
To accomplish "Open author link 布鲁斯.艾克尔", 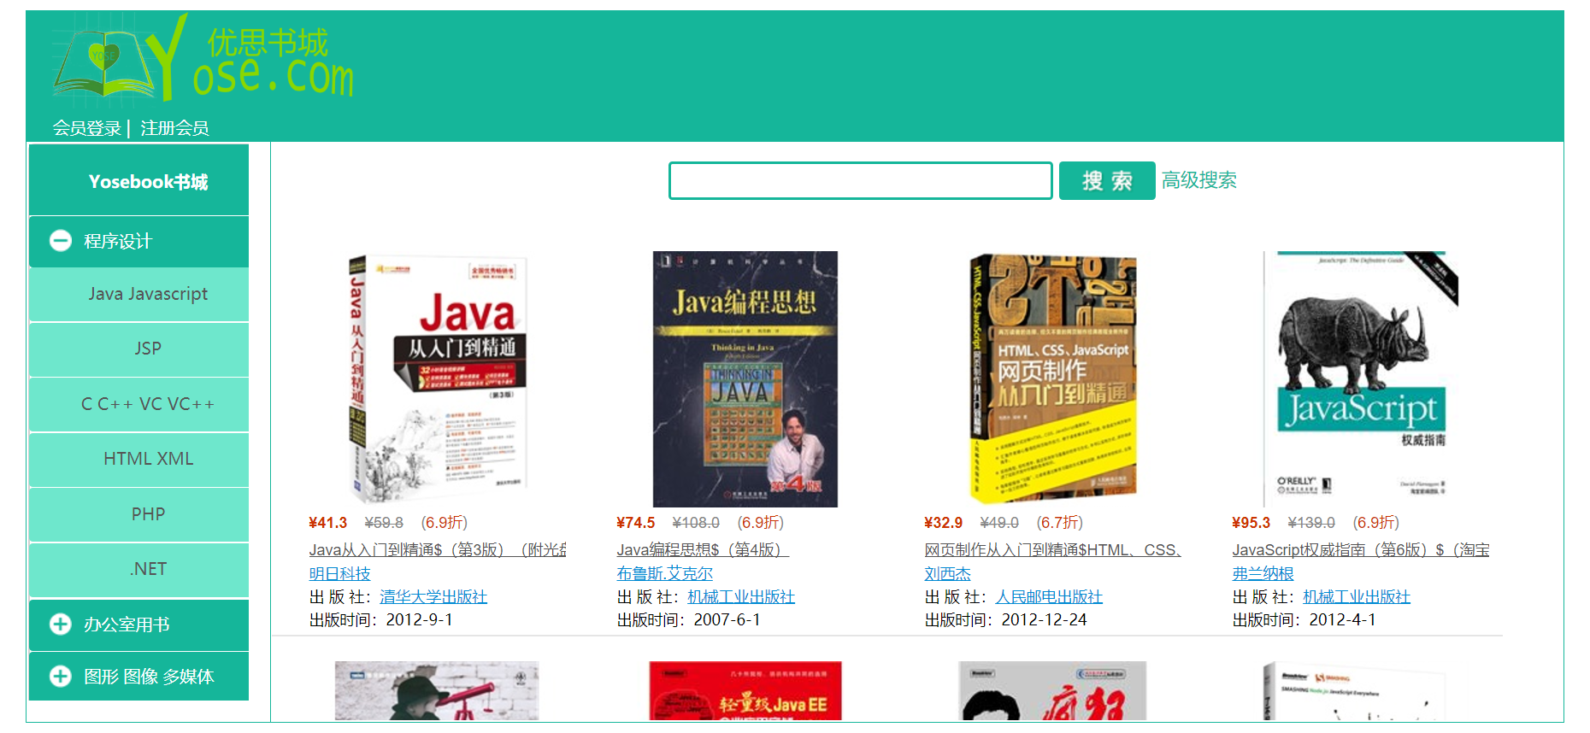I will click(x=664, y=573).
